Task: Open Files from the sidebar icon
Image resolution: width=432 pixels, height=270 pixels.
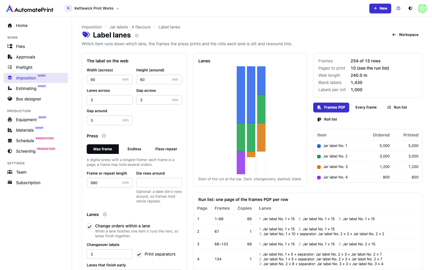Action: pyautogui.click(x=10, y=46)
